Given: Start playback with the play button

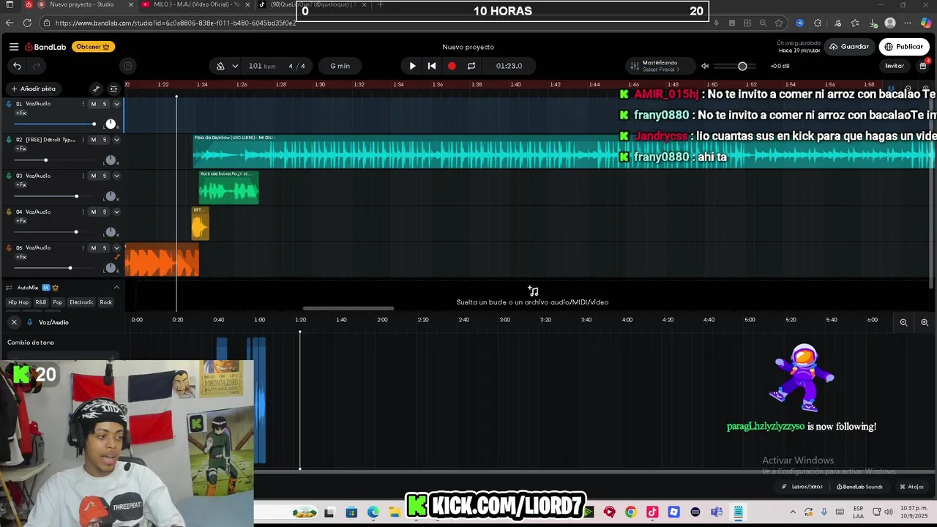Looking at the screenshot, I should point(412,66).
